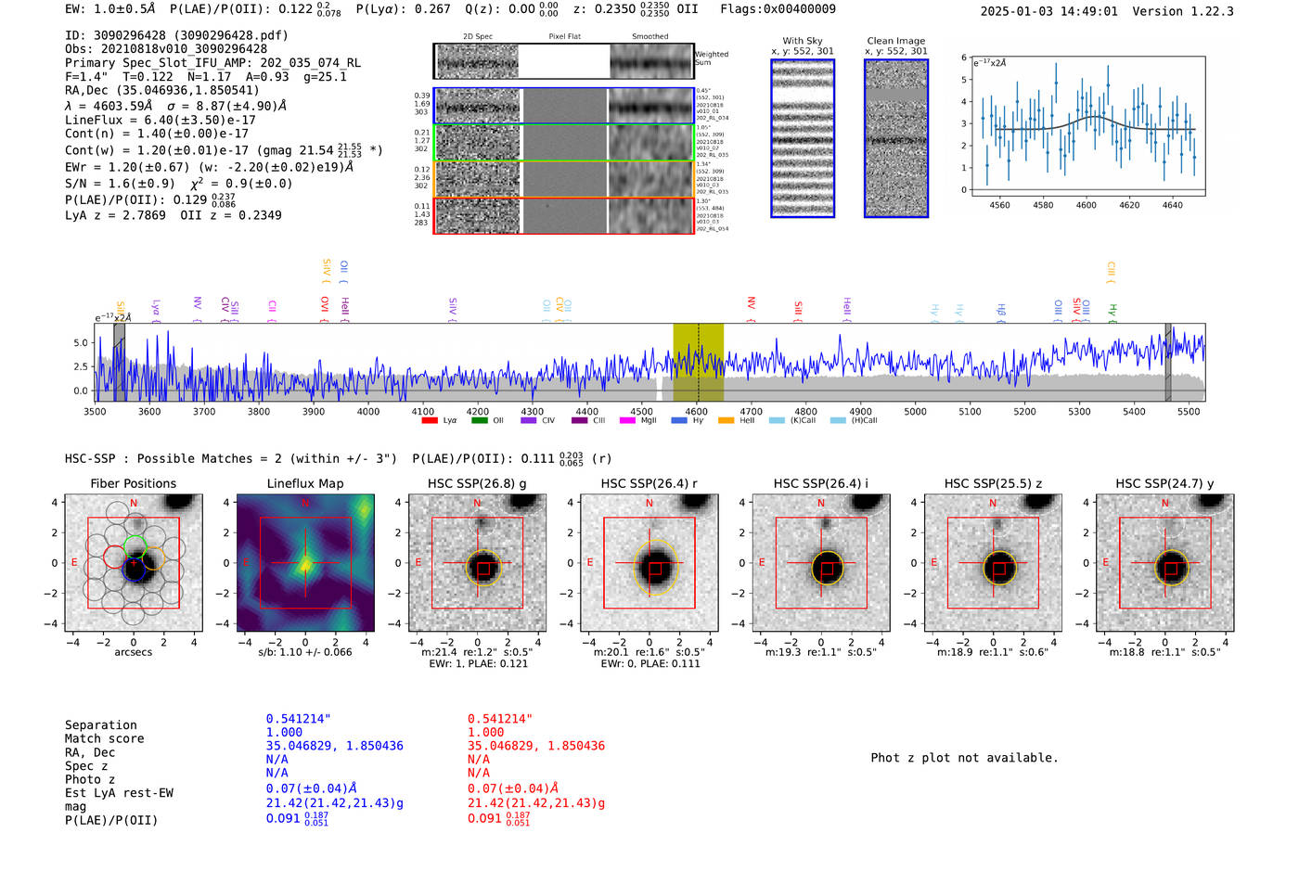The width and height of the screenshot is (1299, 884).
Task: Click the green OII legend swatch
Action: (x=479, y=420)
